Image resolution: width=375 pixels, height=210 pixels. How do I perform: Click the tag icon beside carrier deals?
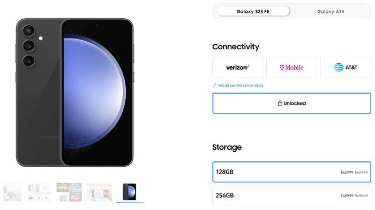[214, 85]
